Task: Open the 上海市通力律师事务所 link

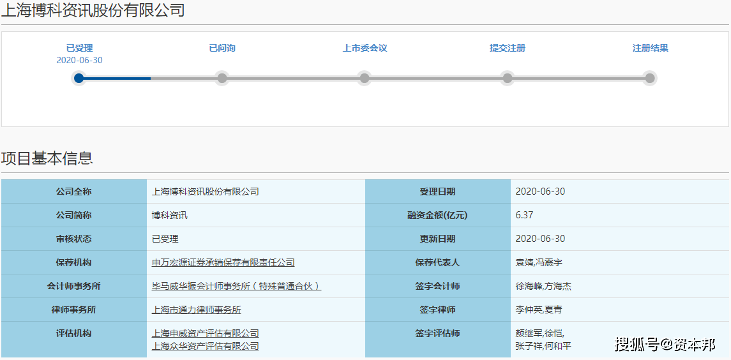Action: coord(196,310)
